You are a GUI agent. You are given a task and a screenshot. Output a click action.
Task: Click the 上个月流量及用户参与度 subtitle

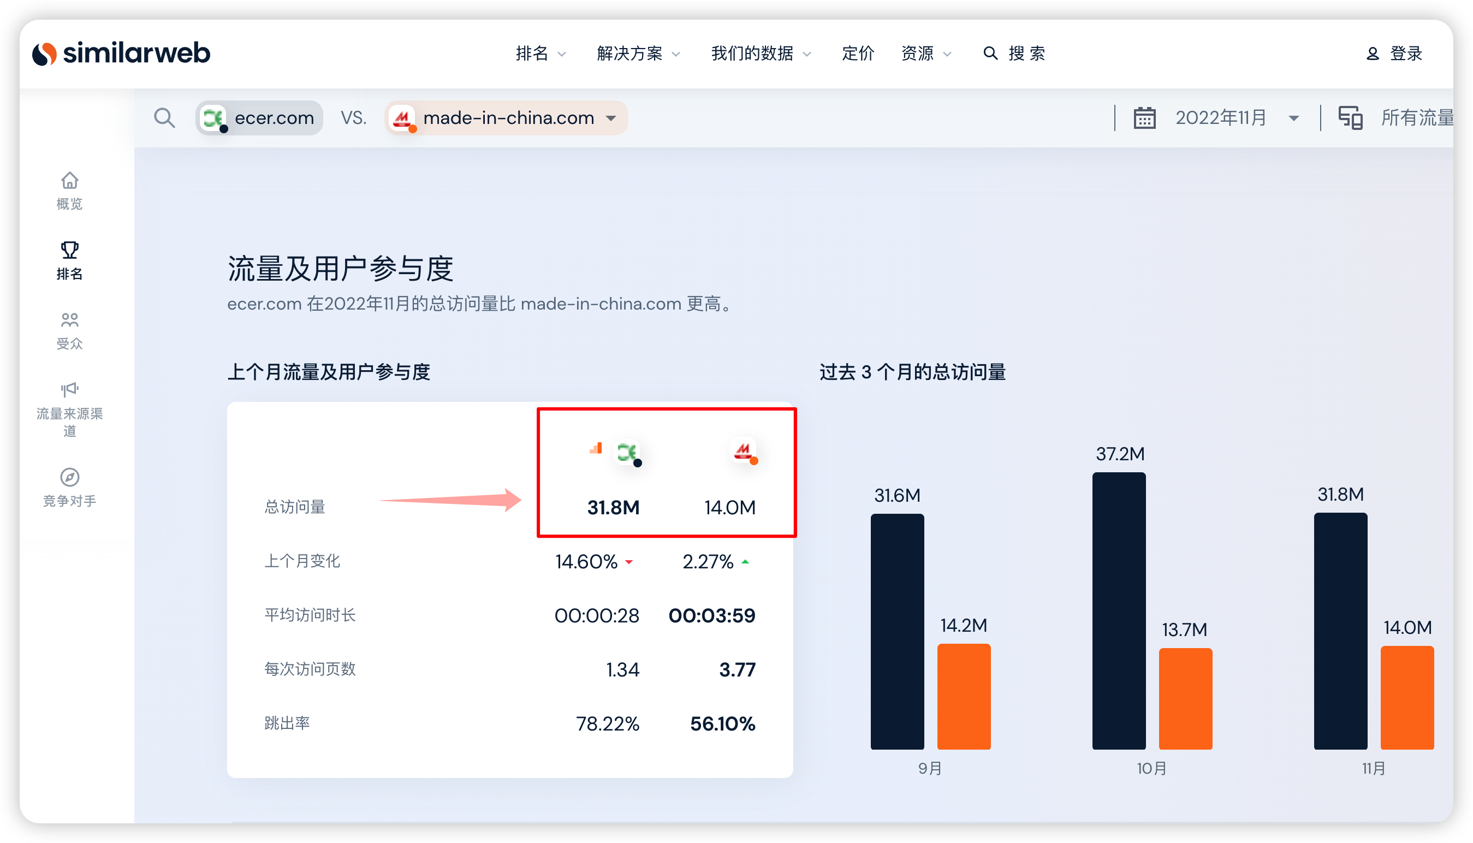pos(329,372)
